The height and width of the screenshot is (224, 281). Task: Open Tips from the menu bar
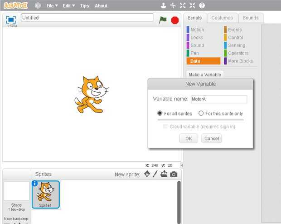[84, 6]
